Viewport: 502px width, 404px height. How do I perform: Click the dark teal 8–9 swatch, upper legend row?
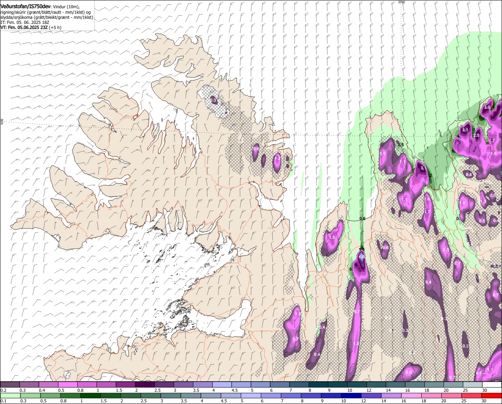click(318, 384)
